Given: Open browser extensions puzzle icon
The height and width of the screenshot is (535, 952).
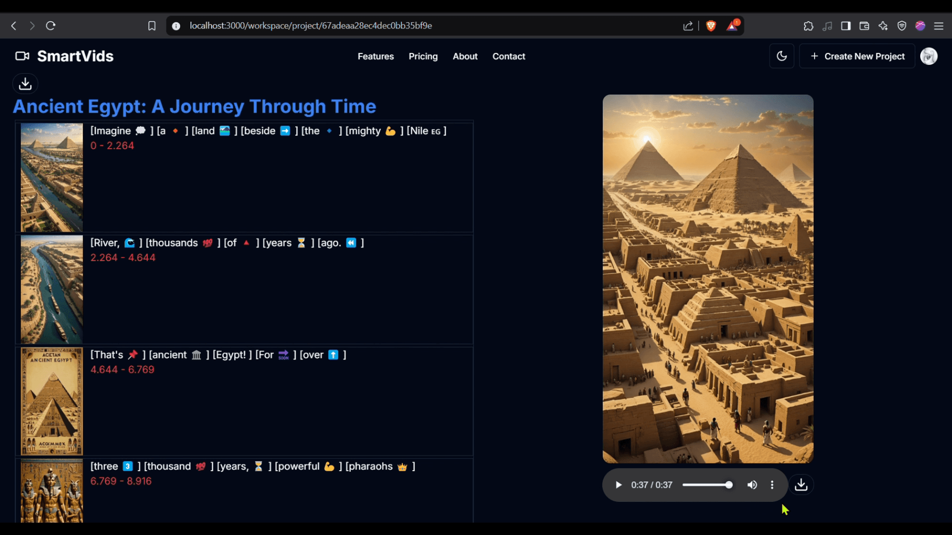Looking at the screenshot, I should [809, 26].
